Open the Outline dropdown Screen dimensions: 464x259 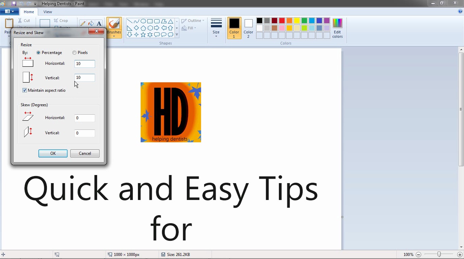point(193,20)
